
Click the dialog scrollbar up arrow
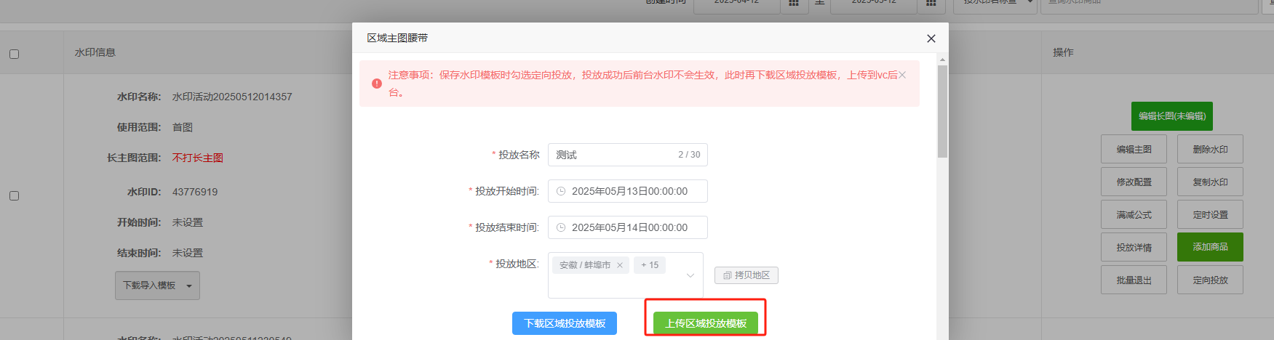(x=942, y=60)
